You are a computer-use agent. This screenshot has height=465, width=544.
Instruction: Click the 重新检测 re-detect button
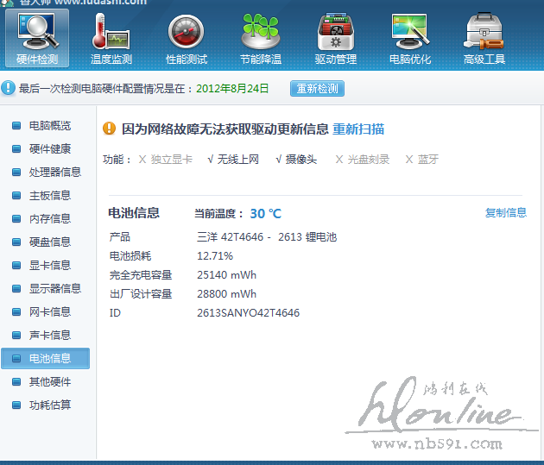pos(317,88)
